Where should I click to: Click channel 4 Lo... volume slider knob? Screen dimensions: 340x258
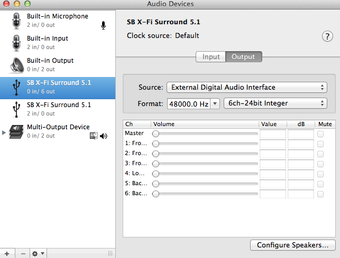point(155,174)
